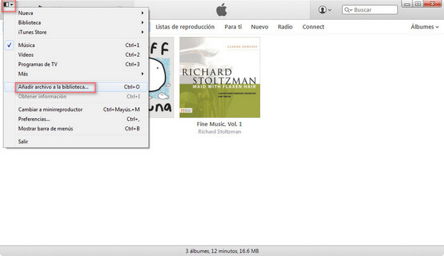The image size is (444, 256).
Task: Expand the iTunes Store submenu
Action: 76,32
